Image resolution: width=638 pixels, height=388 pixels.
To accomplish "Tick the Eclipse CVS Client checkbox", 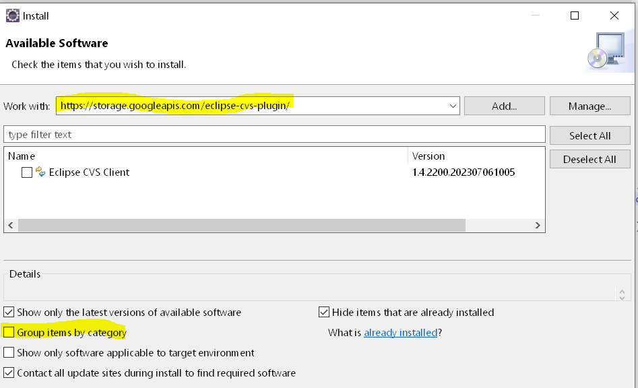I will pyautogui.click(x=27, y=172).
